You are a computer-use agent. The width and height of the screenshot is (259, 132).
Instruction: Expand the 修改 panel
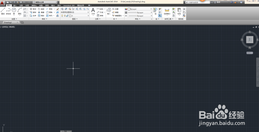[45, 19]
